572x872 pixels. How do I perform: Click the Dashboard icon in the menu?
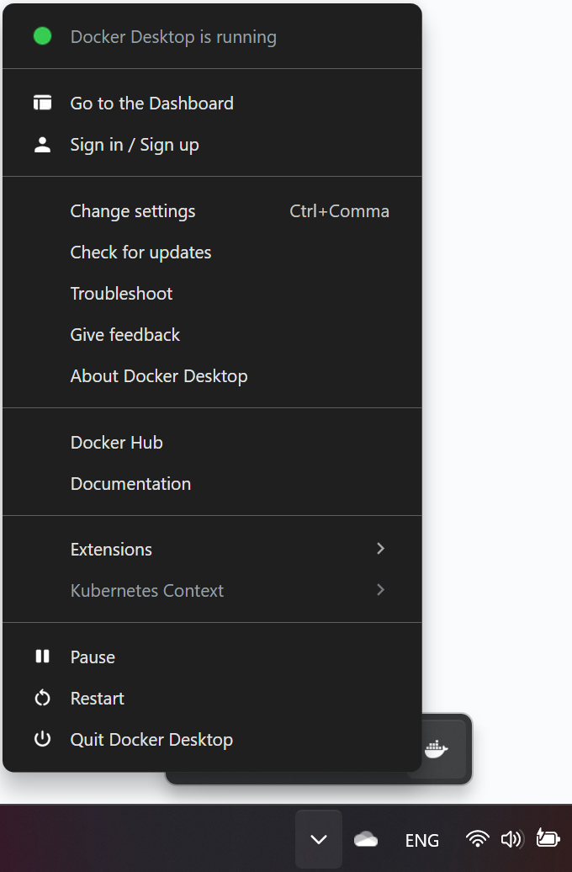click(42, 104)
